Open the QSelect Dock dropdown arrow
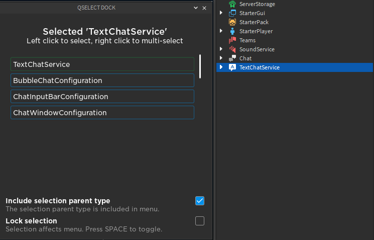This screenshot has width=374, height=240. coord(196,8)
